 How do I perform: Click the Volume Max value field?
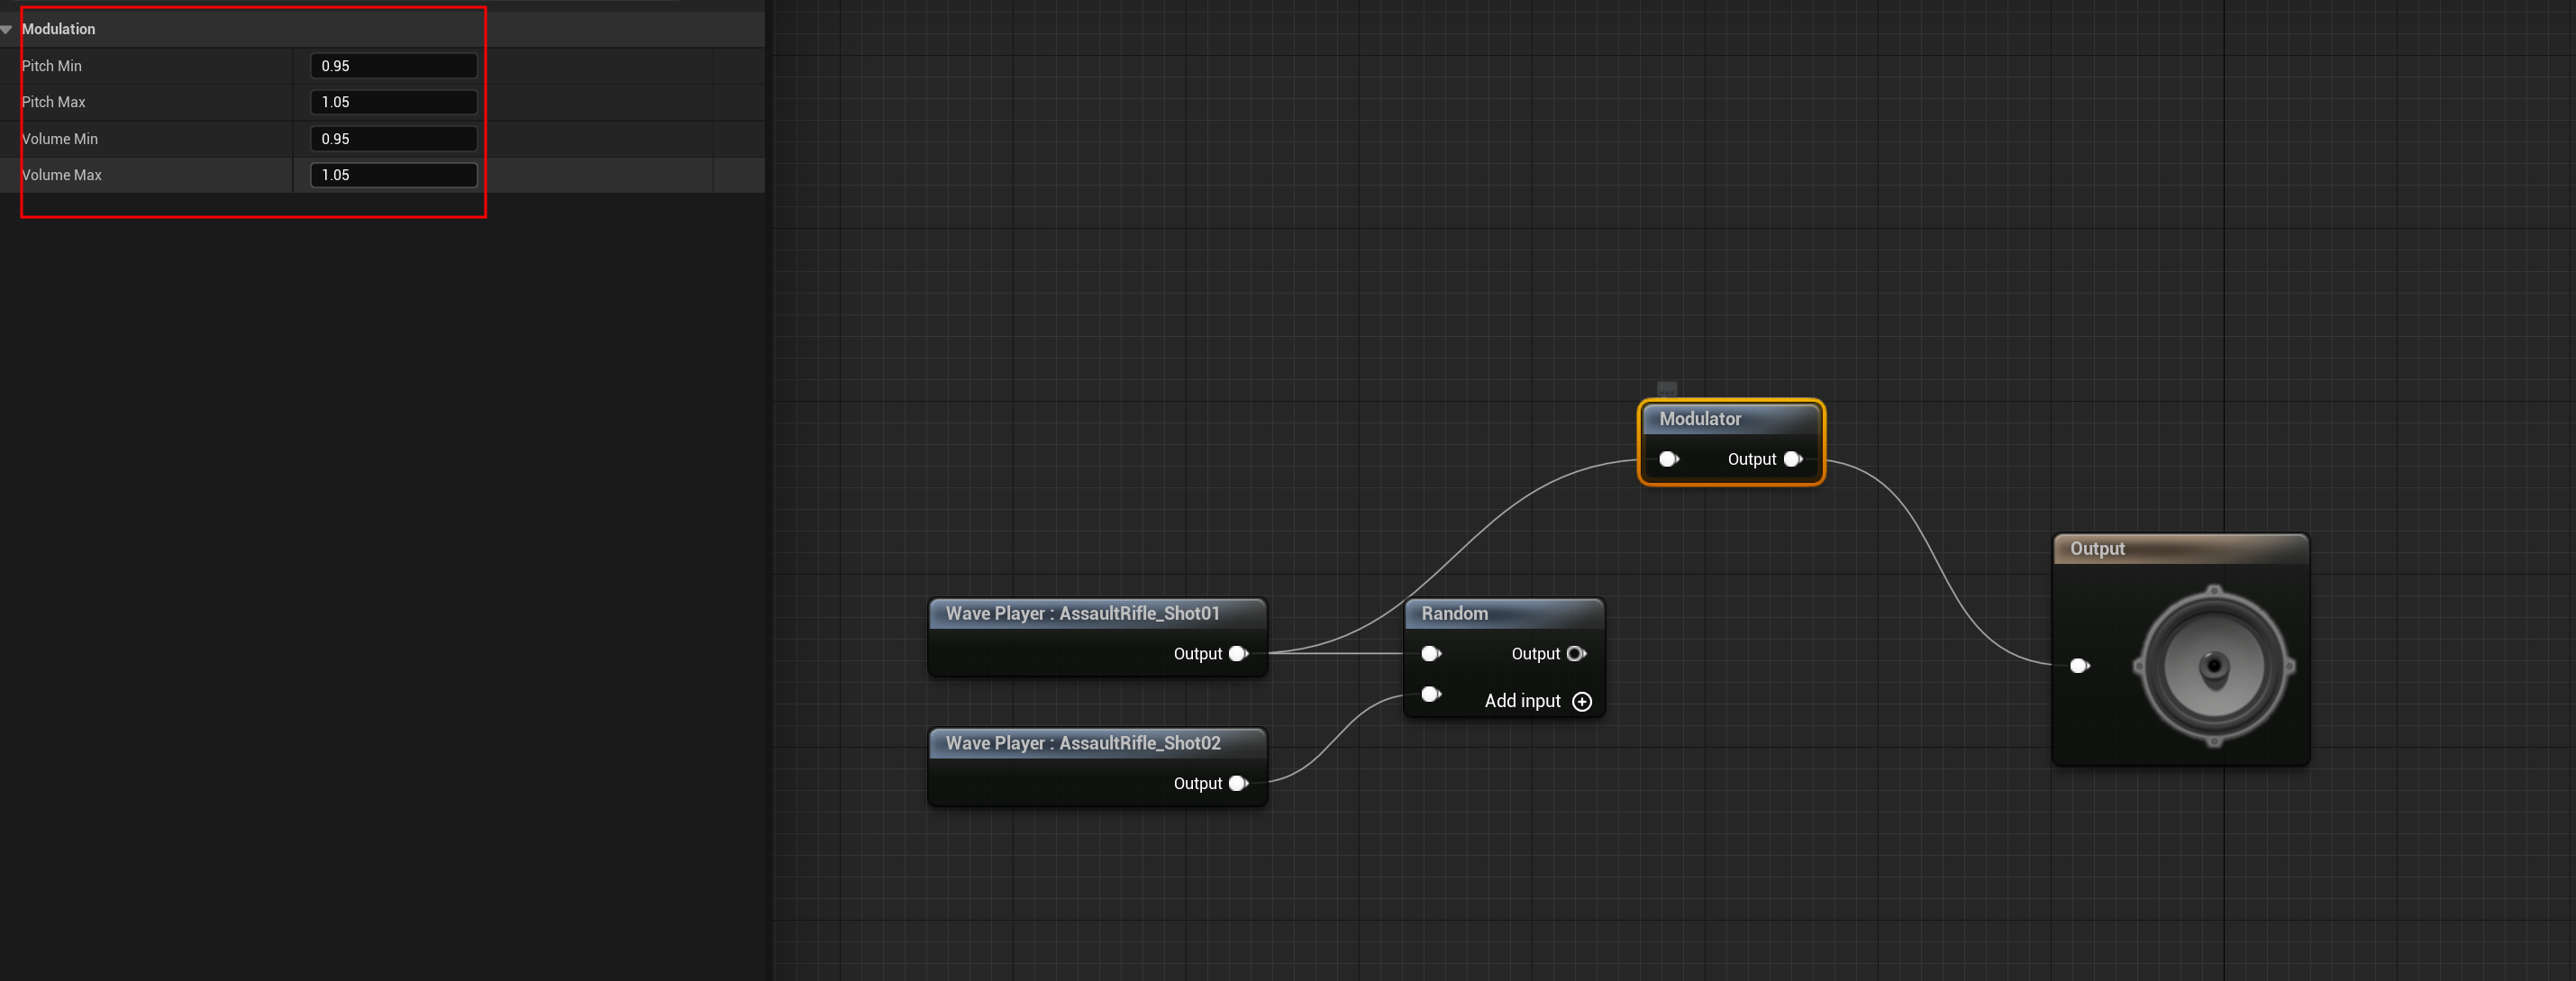(393, 175)
